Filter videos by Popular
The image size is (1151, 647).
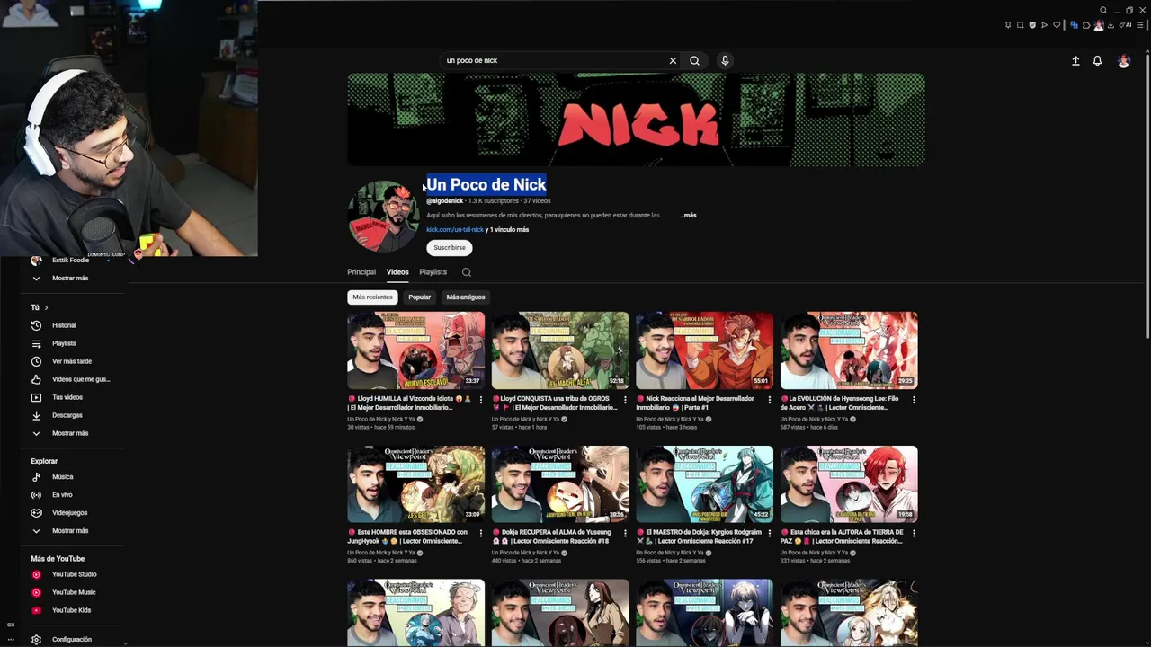click(420, 297)
